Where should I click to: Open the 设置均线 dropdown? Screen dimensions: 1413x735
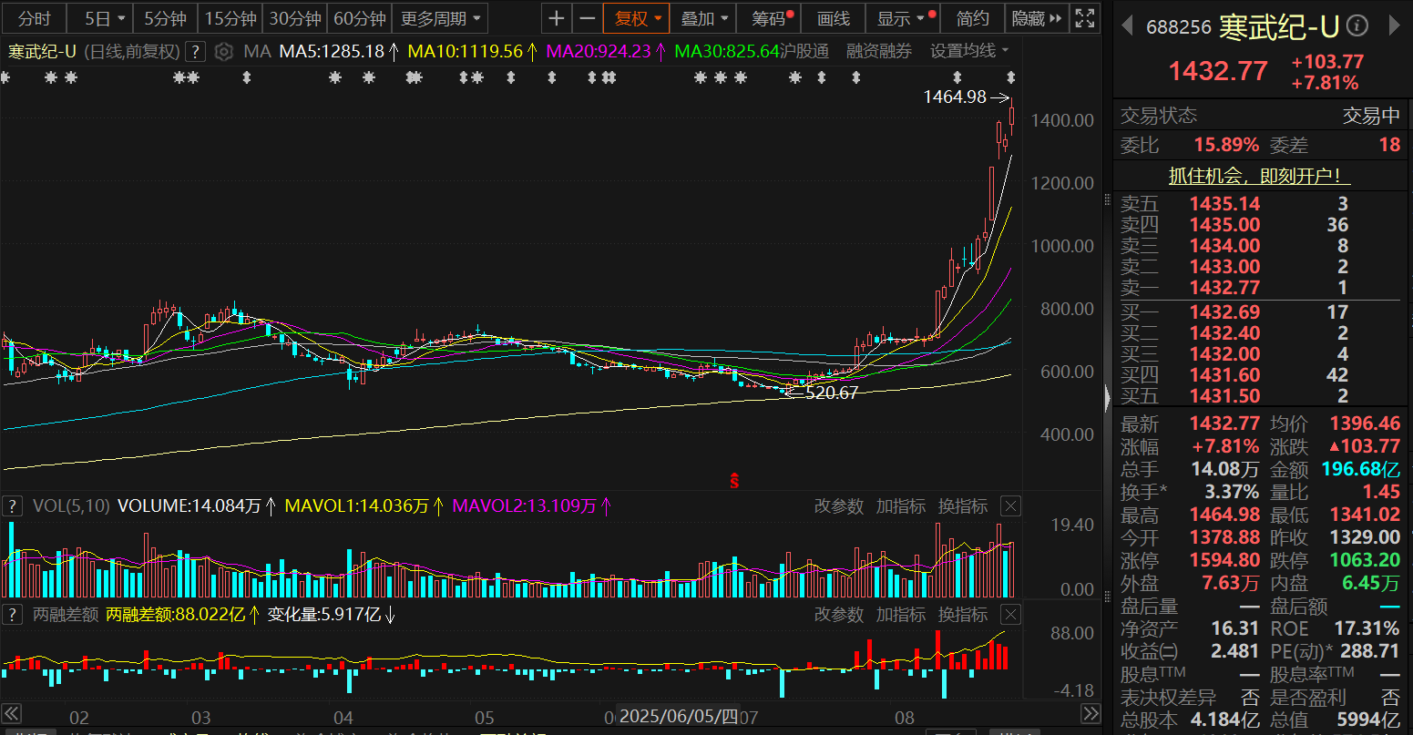969,51
